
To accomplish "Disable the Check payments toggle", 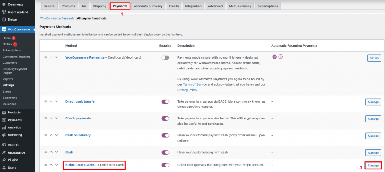I will (x=165, y=119).
